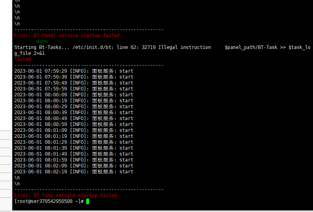
Task: Click log entry timestamped 08:00:49
Action: 74,118
